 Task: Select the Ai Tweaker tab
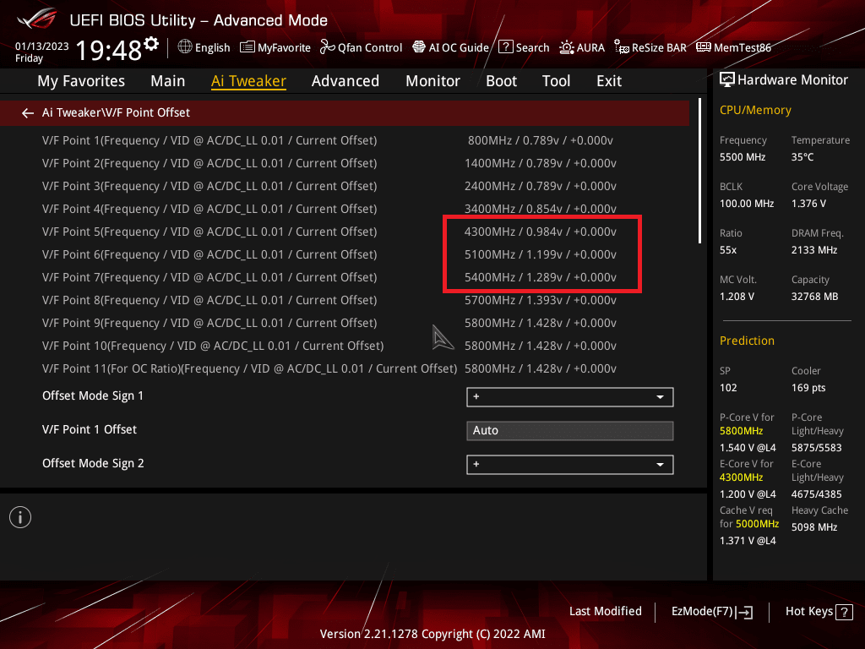pyautogui.click(x=248, y=81)
